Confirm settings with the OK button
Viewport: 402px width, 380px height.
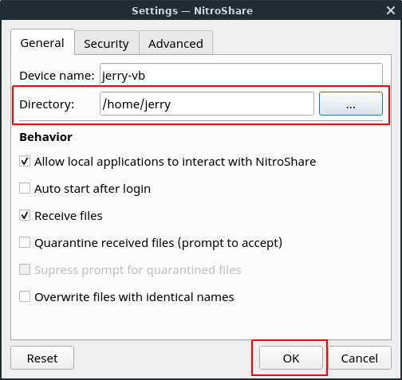[x=291, y=358]
